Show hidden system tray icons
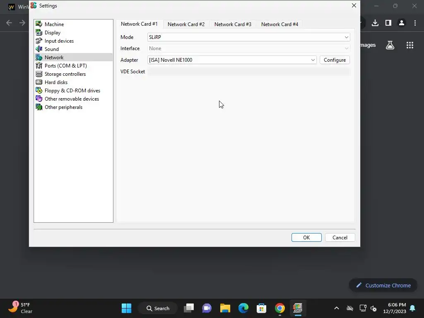Screen dimensions: 424x318 337,308
